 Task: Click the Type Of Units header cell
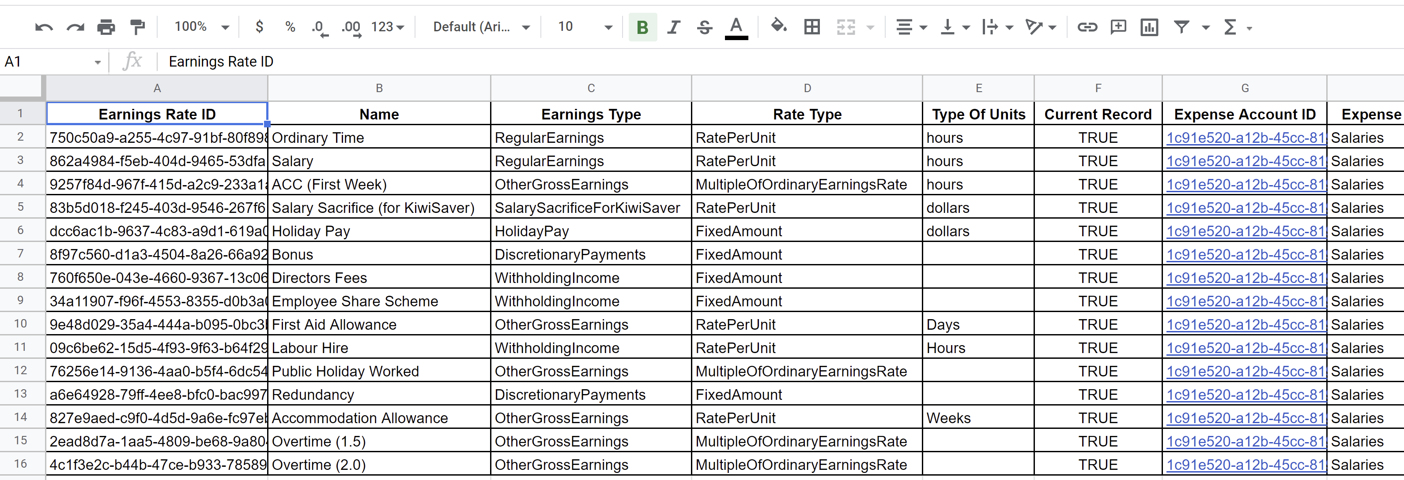pyautogui.click(x=978, y=114)
